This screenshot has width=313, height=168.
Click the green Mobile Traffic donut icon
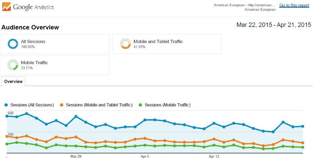13,65
